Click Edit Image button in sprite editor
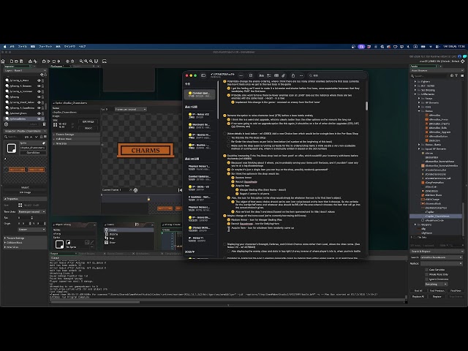This screenshot has height=351, width=468. (88, 122)
